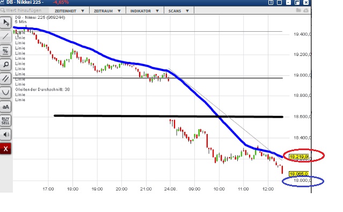
Task: Select the yellow 18.219,86 price tag
Action: coord(299,157)
